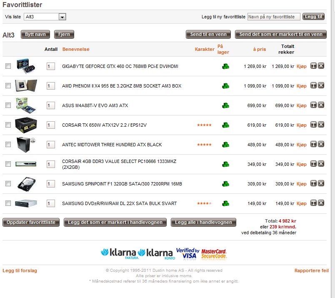The height and width of the screenshot is (298, 335).
Task: Click the T icon for AMD Phenom II X4
Action: (x=313, y=85)
